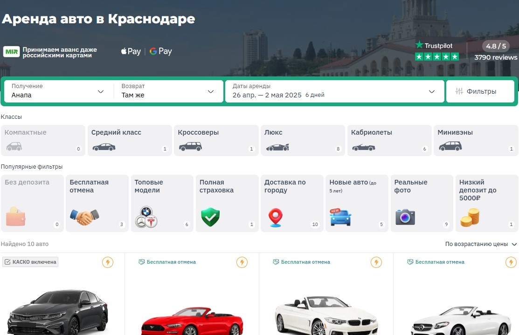Open the 3790 reviews Trustpilot link
The image size is (519, 335).
click(495, 57)
